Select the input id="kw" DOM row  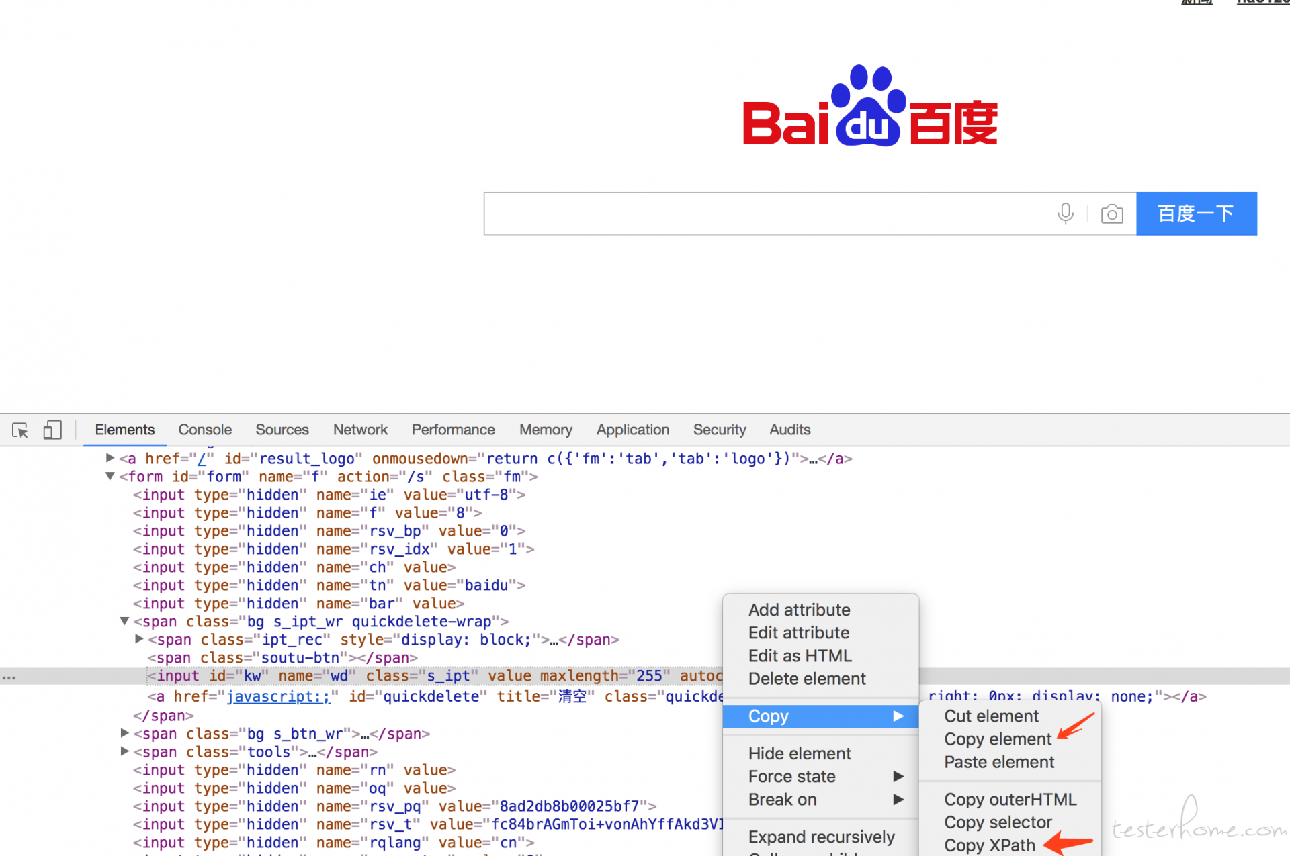click(435, 676)
